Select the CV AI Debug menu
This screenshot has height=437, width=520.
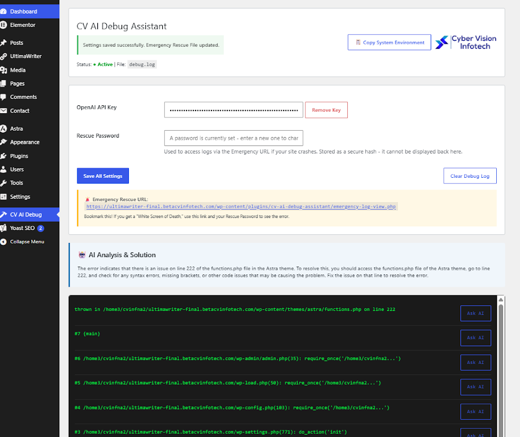(30, 214)
